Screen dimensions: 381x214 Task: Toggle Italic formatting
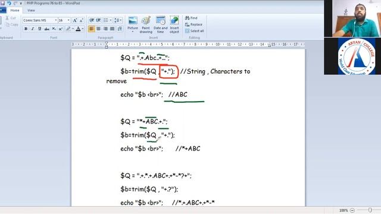pos(33,29)
